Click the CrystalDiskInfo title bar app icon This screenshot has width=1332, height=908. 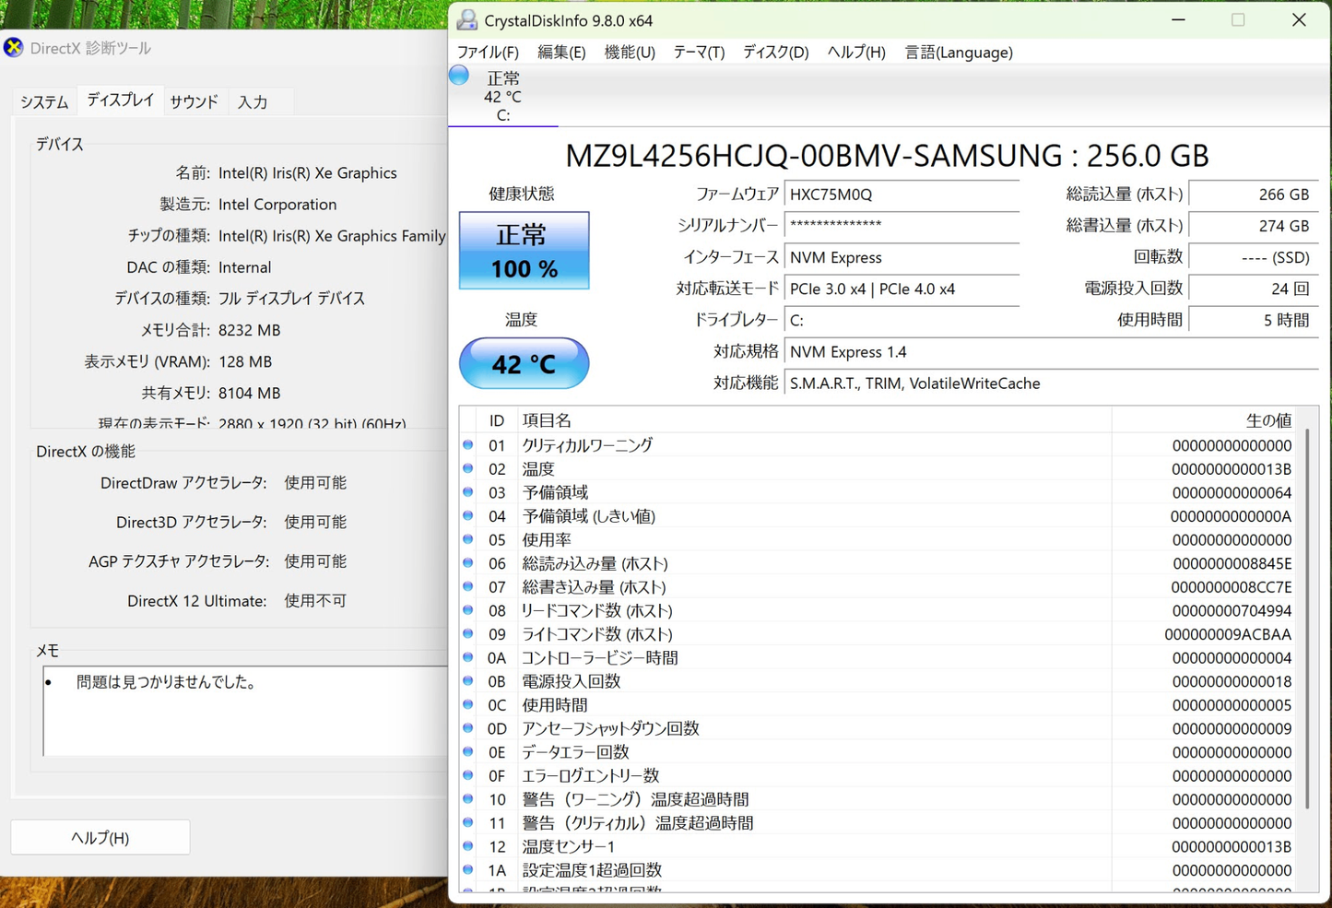tap(467, 20)
